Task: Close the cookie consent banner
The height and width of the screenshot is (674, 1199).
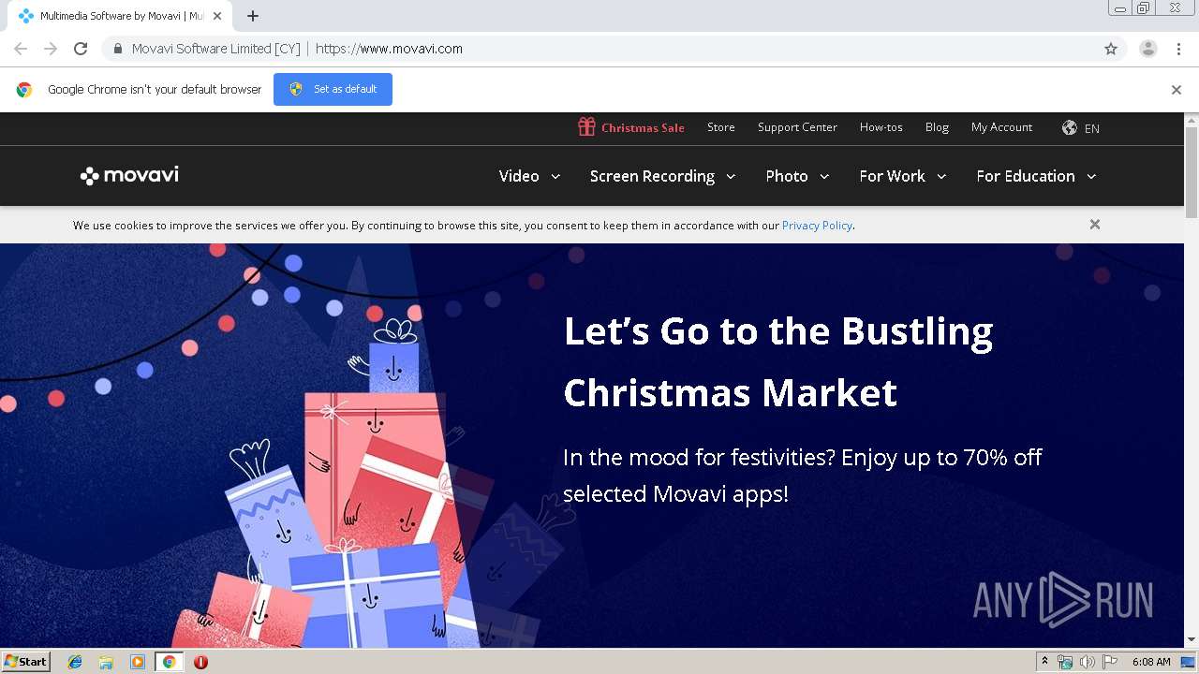Action: 1094,225
